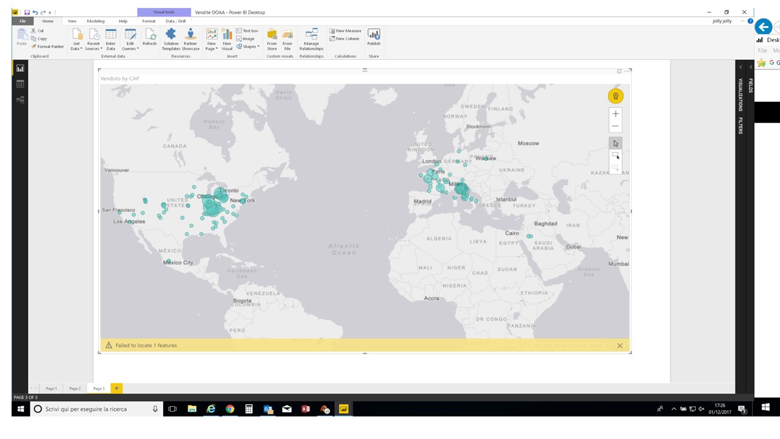Open the Data / Drill tab
The image size is (780, 439).
point(175,21)
